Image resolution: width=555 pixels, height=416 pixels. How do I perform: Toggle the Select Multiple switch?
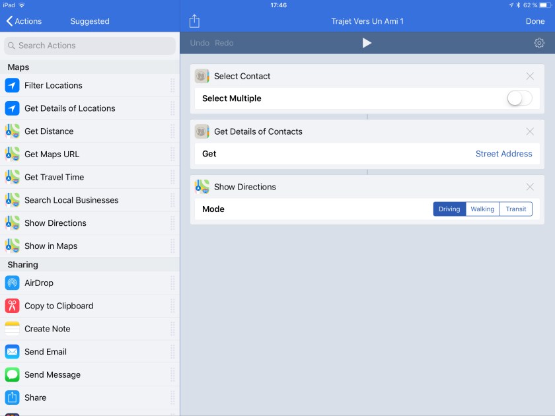[519, 98]
